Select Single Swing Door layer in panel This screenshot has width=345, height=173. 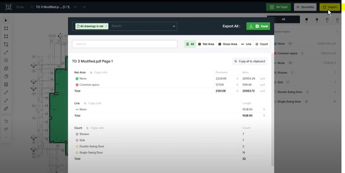(305, 102)
